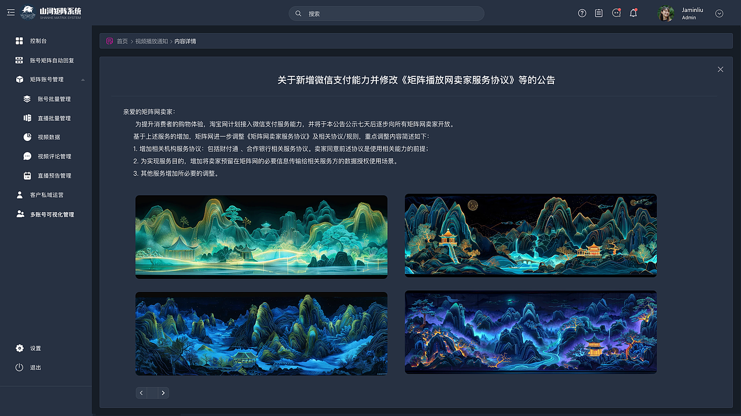The height and width of the screenshot is (416, 741).
Task: Open 客户私域运营 menu item
Action: (46, 195)
